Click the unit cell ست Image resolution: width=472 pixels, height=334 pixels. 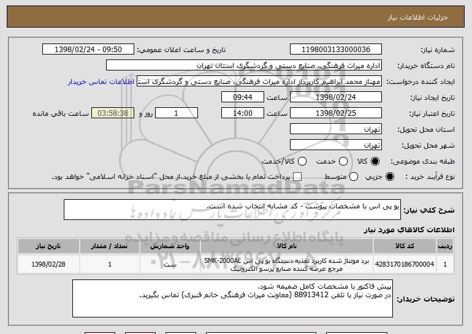[x=170, y=264]
